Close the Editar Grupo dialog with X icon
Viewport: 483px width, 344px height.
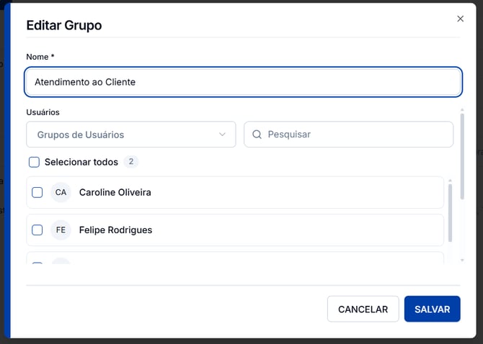(x=460, y=19)
